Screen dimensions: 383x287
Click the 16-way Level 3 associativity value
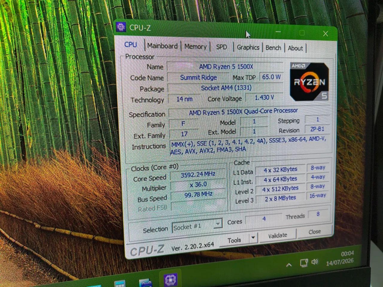tap(317, 196)
